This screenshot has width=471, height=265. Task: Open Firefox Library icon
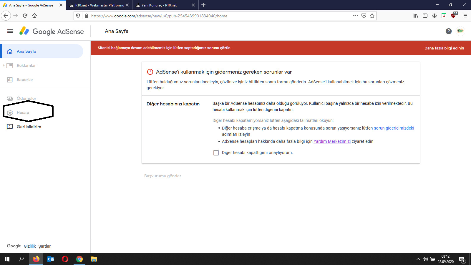coord(416,16)
